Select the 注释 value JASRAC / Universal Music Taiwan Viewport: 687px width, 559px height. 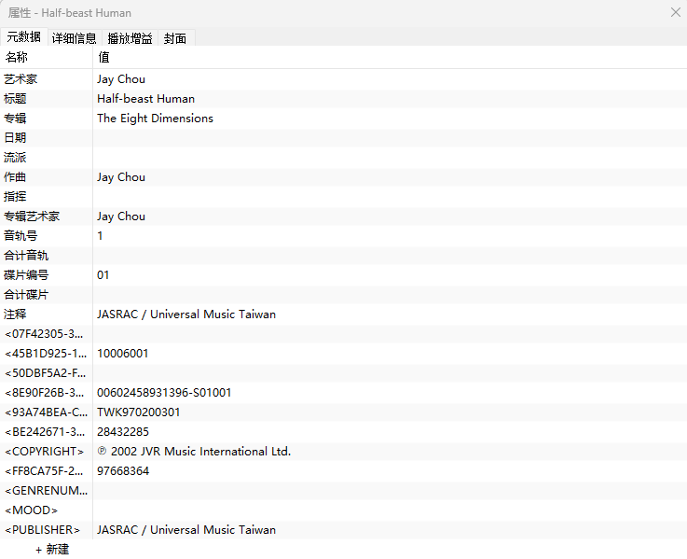(186, 314)
